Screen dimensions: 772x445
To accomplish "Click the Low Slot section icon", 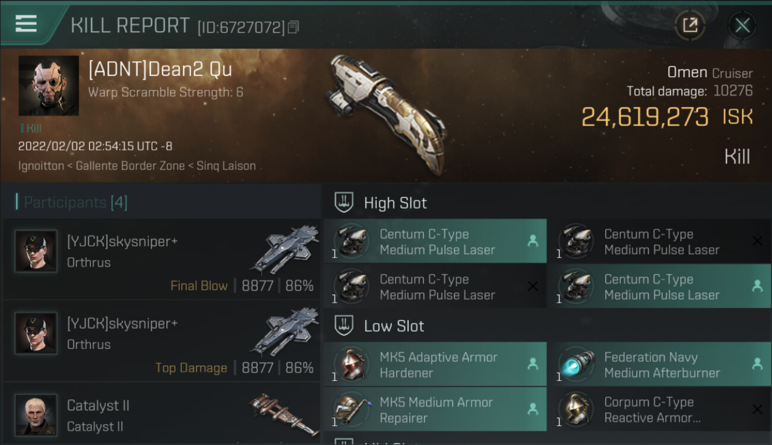I will click(344, 326).
